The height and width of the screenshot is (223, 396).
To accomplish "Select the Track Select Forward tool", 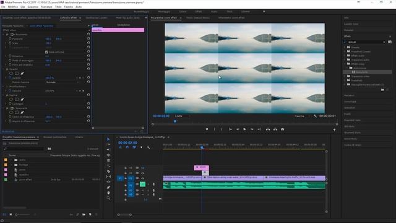I will click(108, 144).
